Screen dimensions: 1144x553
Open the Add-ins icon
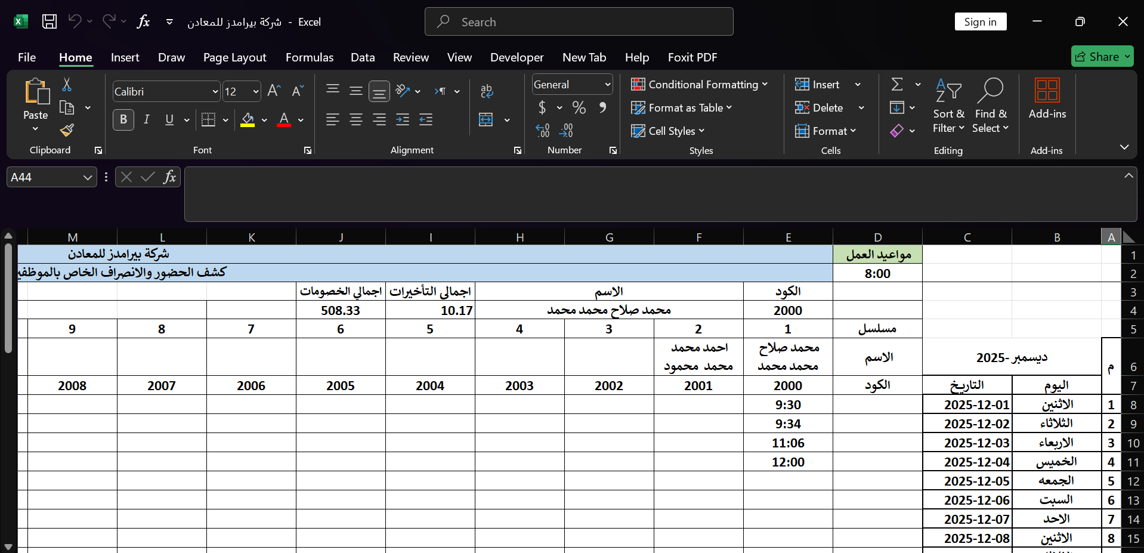coord(1047,98)
